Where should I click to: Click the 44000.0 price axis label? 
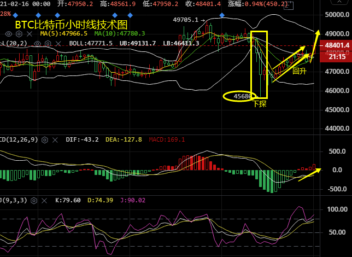pyautogui.click(x=337, y=128)
